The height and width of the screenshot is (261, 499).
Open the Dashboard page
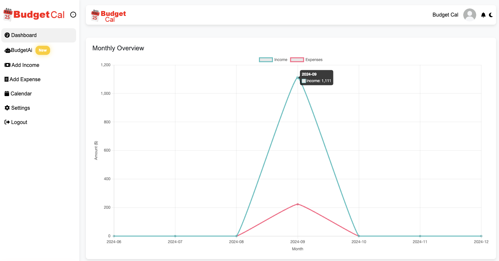(x=39, y=35)
